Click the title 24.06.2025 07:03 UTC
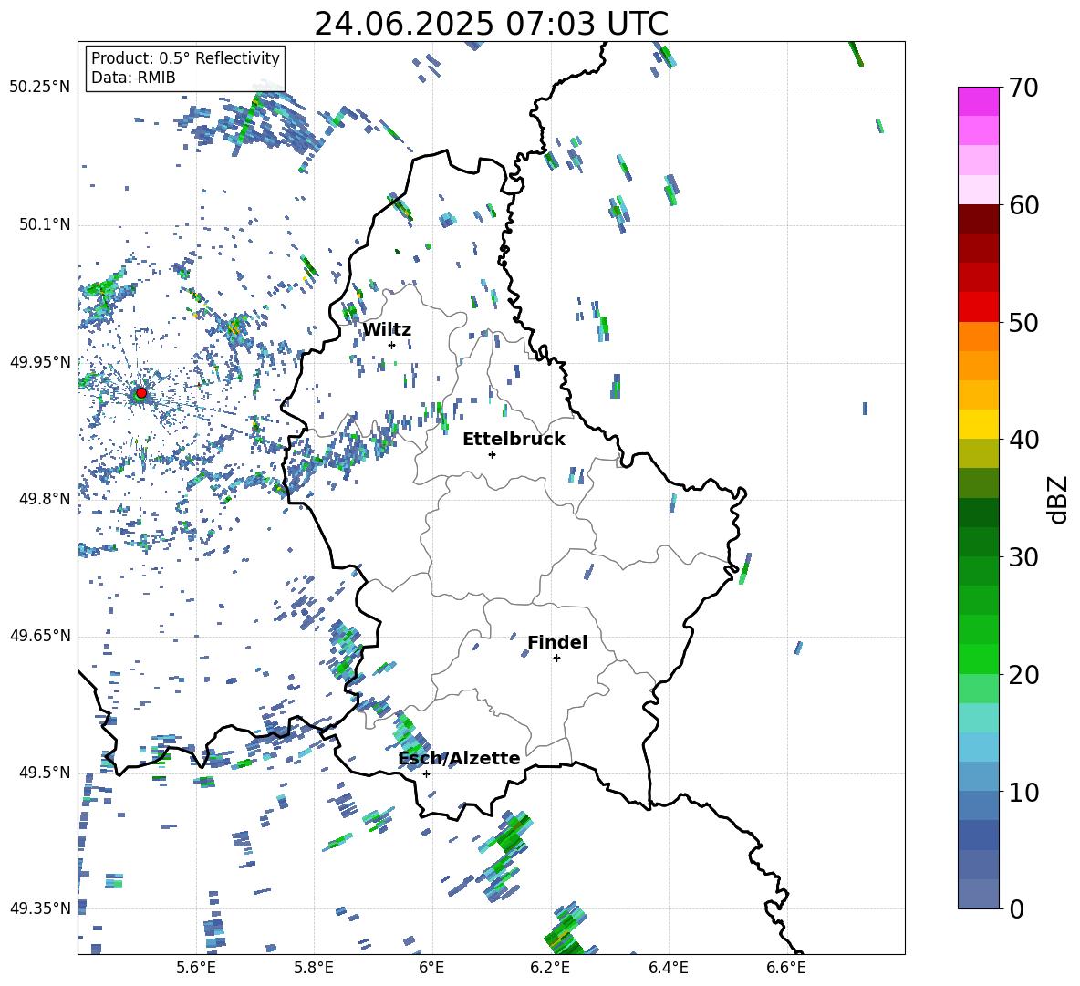 [x=491, y=24]
